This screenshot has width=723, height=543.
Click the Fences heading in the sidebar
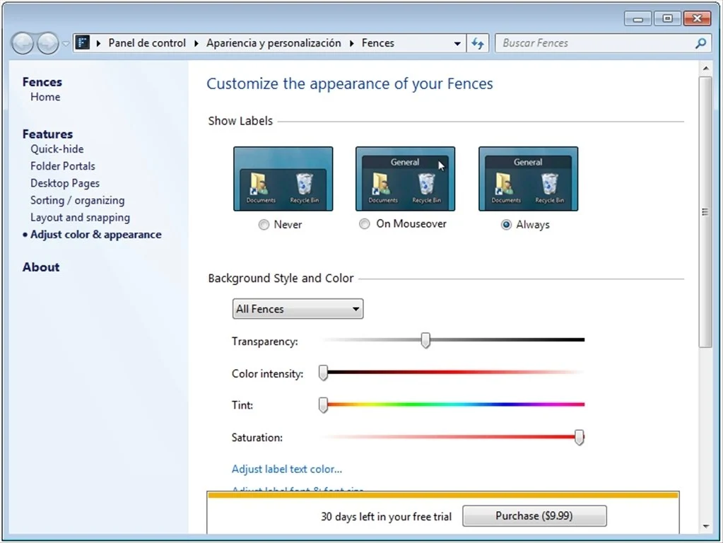click(x=42, y=81)
